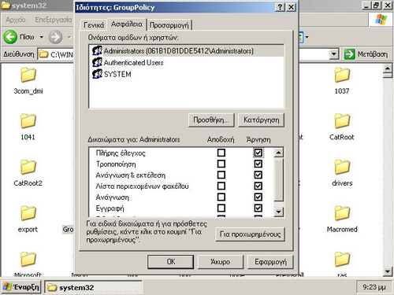This screenshot has height=295, width=394.
Task: Check Allow for Τροποποίηση
Action: tap(221, 164)
